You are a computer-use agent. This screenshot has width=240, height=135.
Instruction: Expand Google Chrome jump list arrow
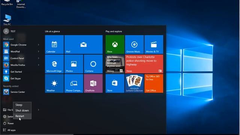(x=38, y=45)
